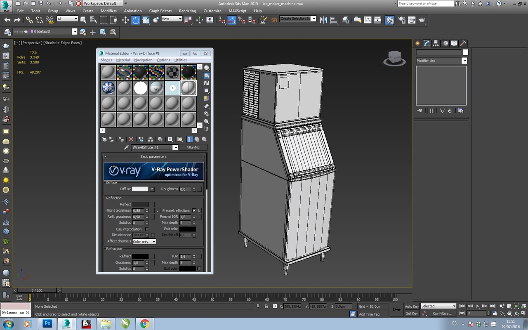
Task: Open Affect channels Color only dropdown
Action: pos(144,242)
